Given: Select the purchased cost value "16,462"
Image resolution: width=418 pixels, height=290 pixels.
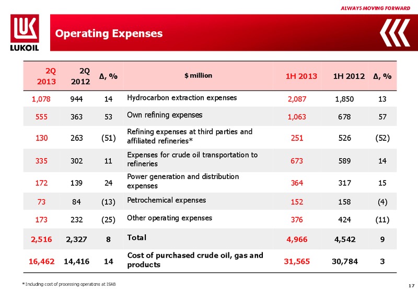Looking at the screenshot, I should click(41, 261).
